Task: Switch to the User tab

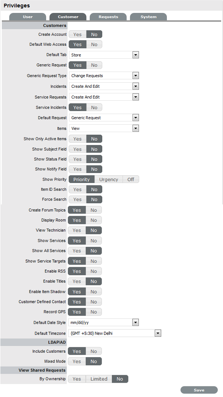Action: pyautogui.click(x=28, y=17)
